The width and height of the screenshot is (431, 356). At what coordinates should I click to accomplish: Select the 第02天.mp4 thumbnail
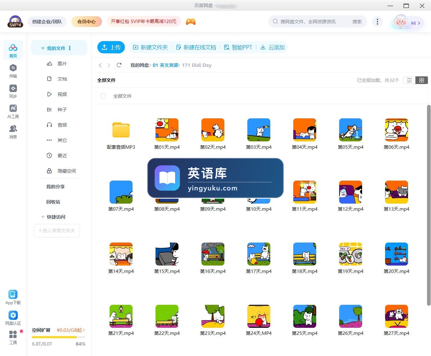pyautogui.click(x=213, y=130)
